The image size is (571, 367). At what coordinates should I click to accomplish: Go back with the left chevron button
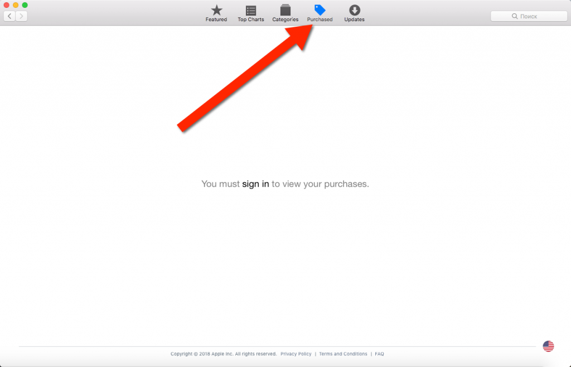coord(9,16)
